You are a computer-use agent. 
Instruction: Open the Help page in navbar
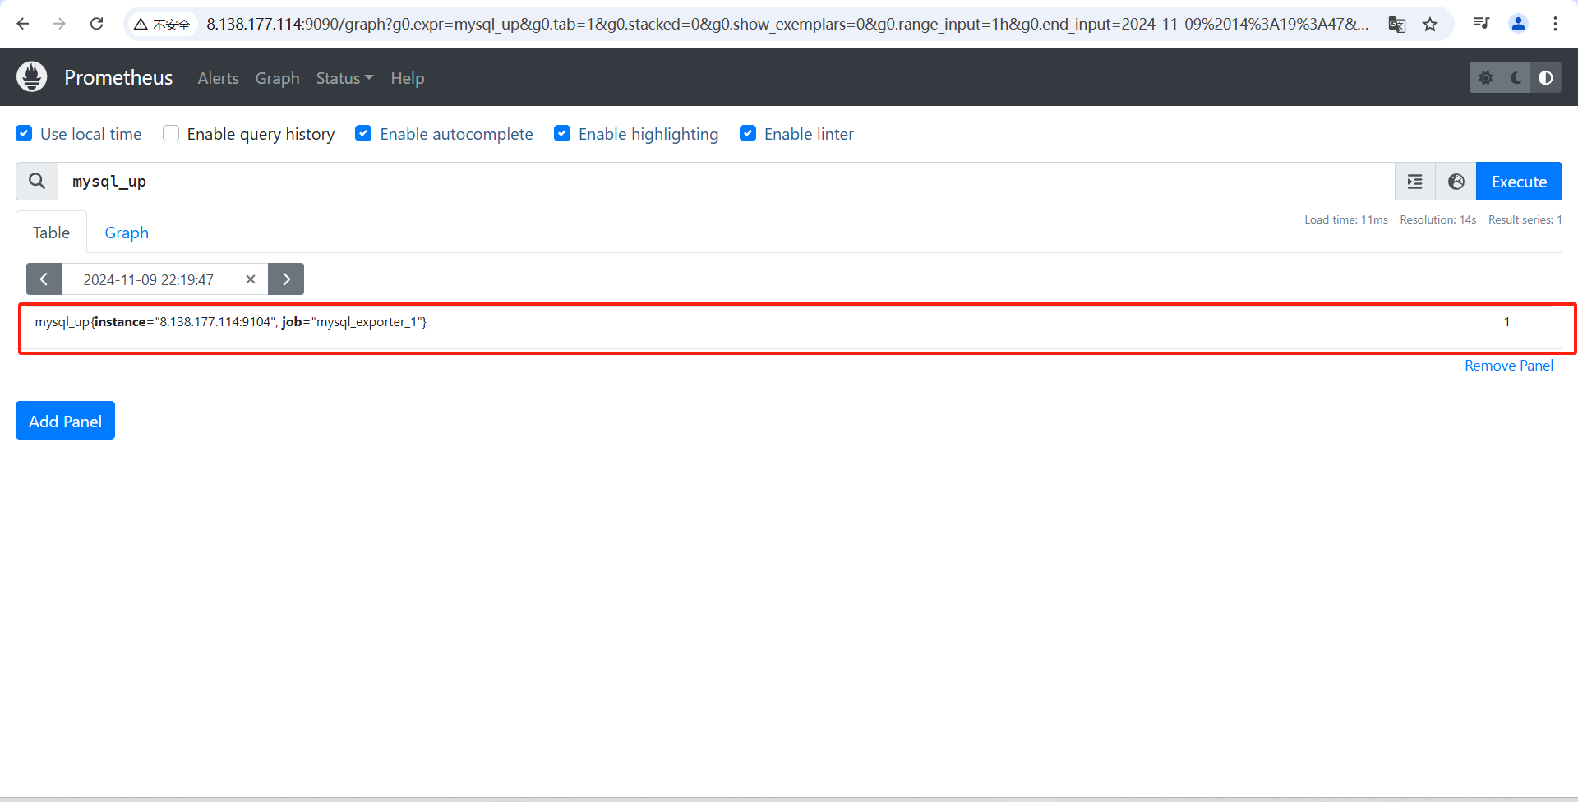click(408, 78)
